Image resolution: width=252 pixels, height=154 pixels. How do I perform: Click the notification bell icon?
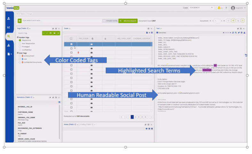point(219,8)
